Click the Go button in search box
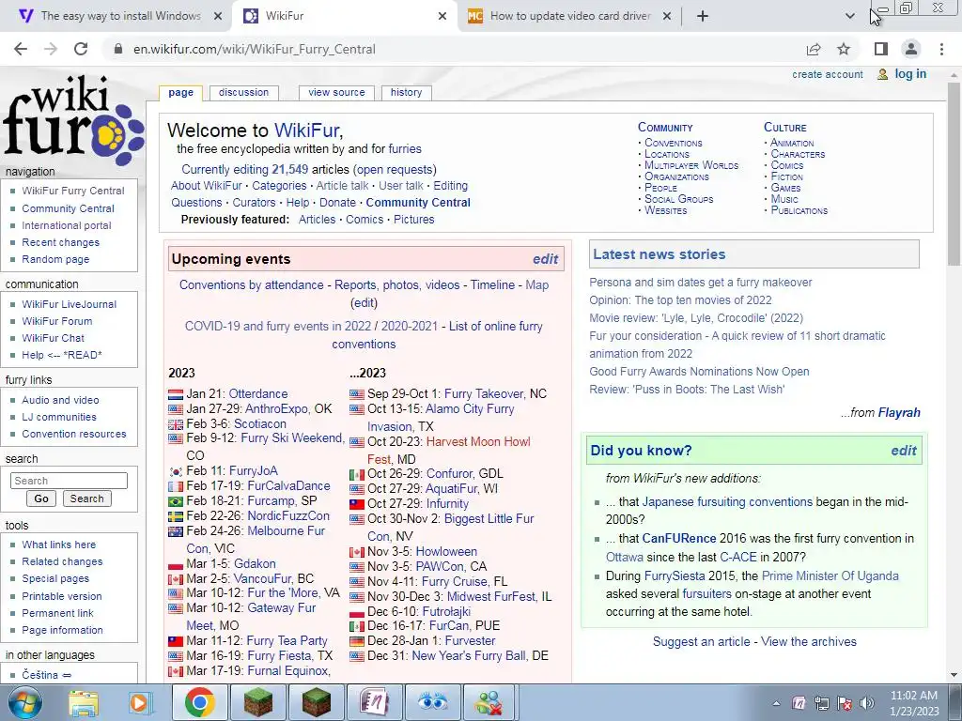 41,499
